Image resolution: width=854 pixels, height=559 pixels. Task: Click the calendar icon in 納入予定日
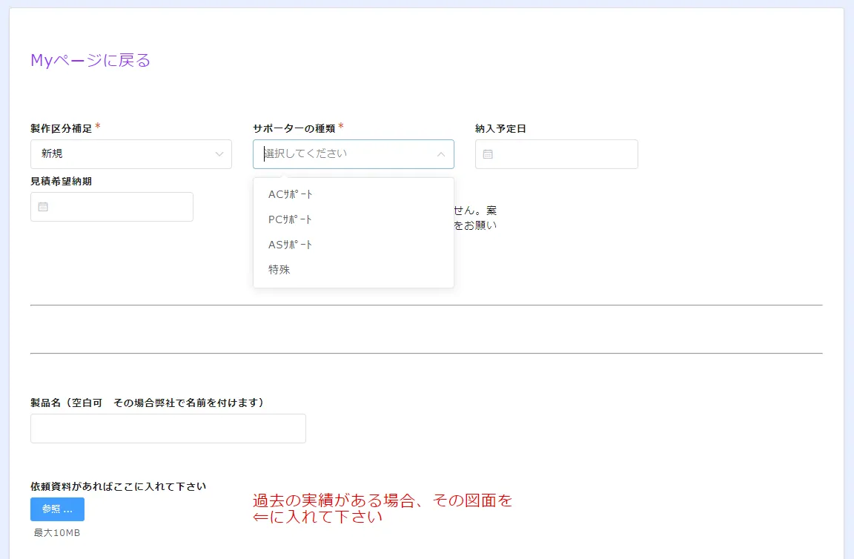(x=488, y=154)
